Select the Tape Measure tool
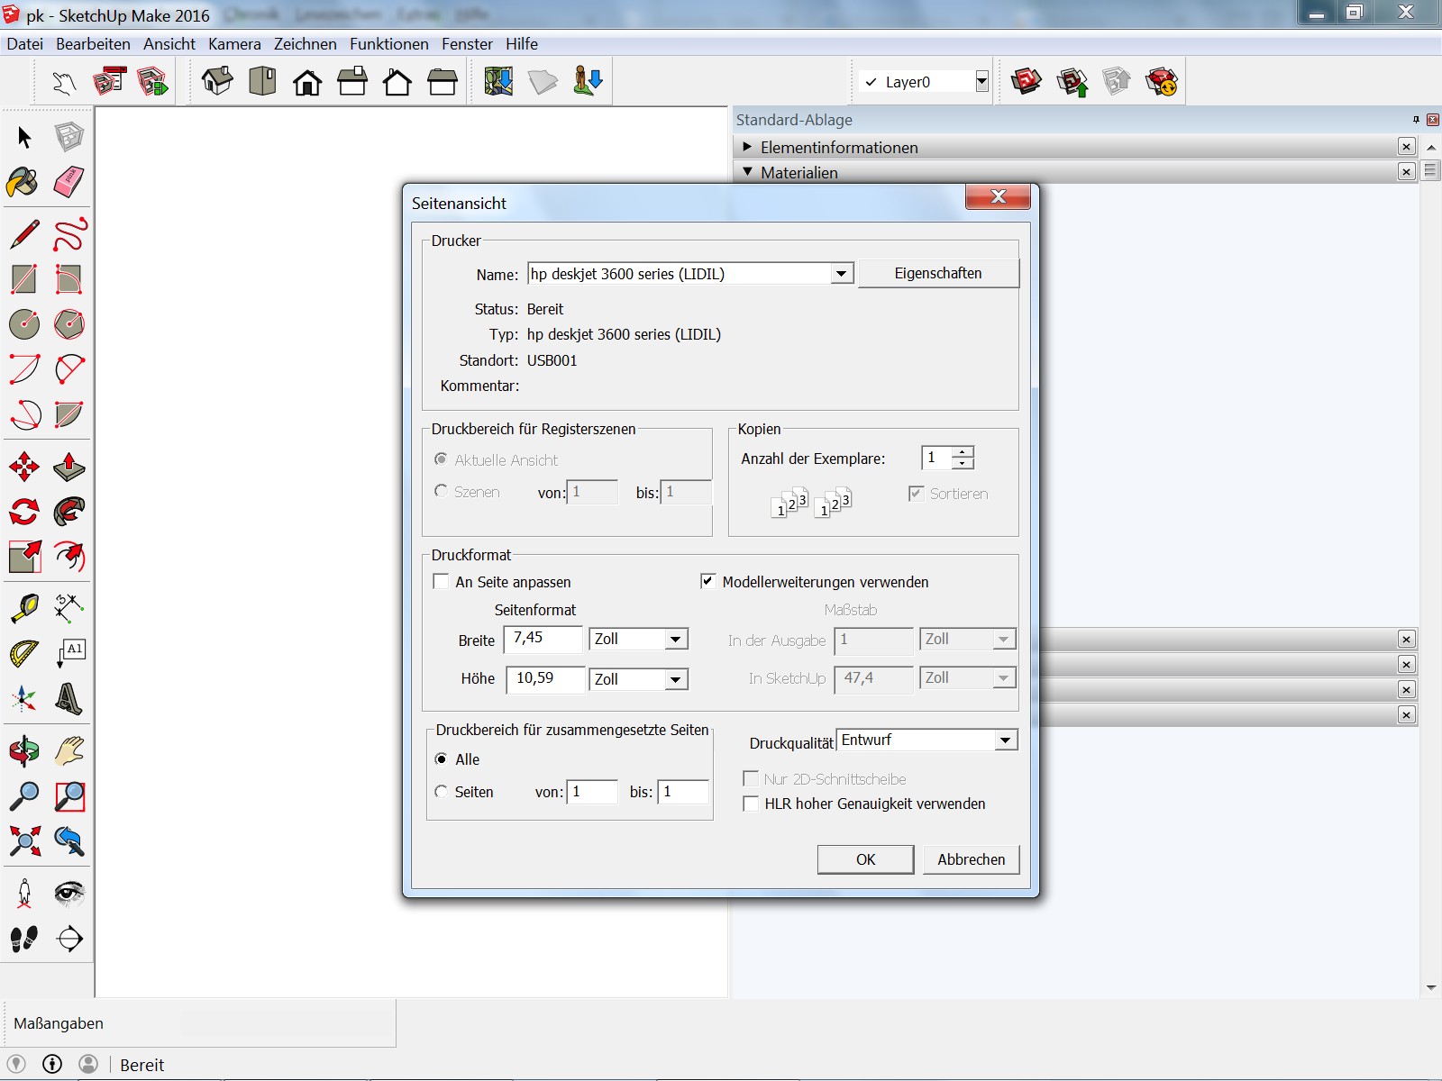Image resolution: width=1442 pixels, height=1081 pixels. 24,608
